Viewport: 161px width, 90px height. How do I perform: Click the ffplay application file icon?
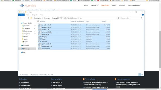(41, 39)
